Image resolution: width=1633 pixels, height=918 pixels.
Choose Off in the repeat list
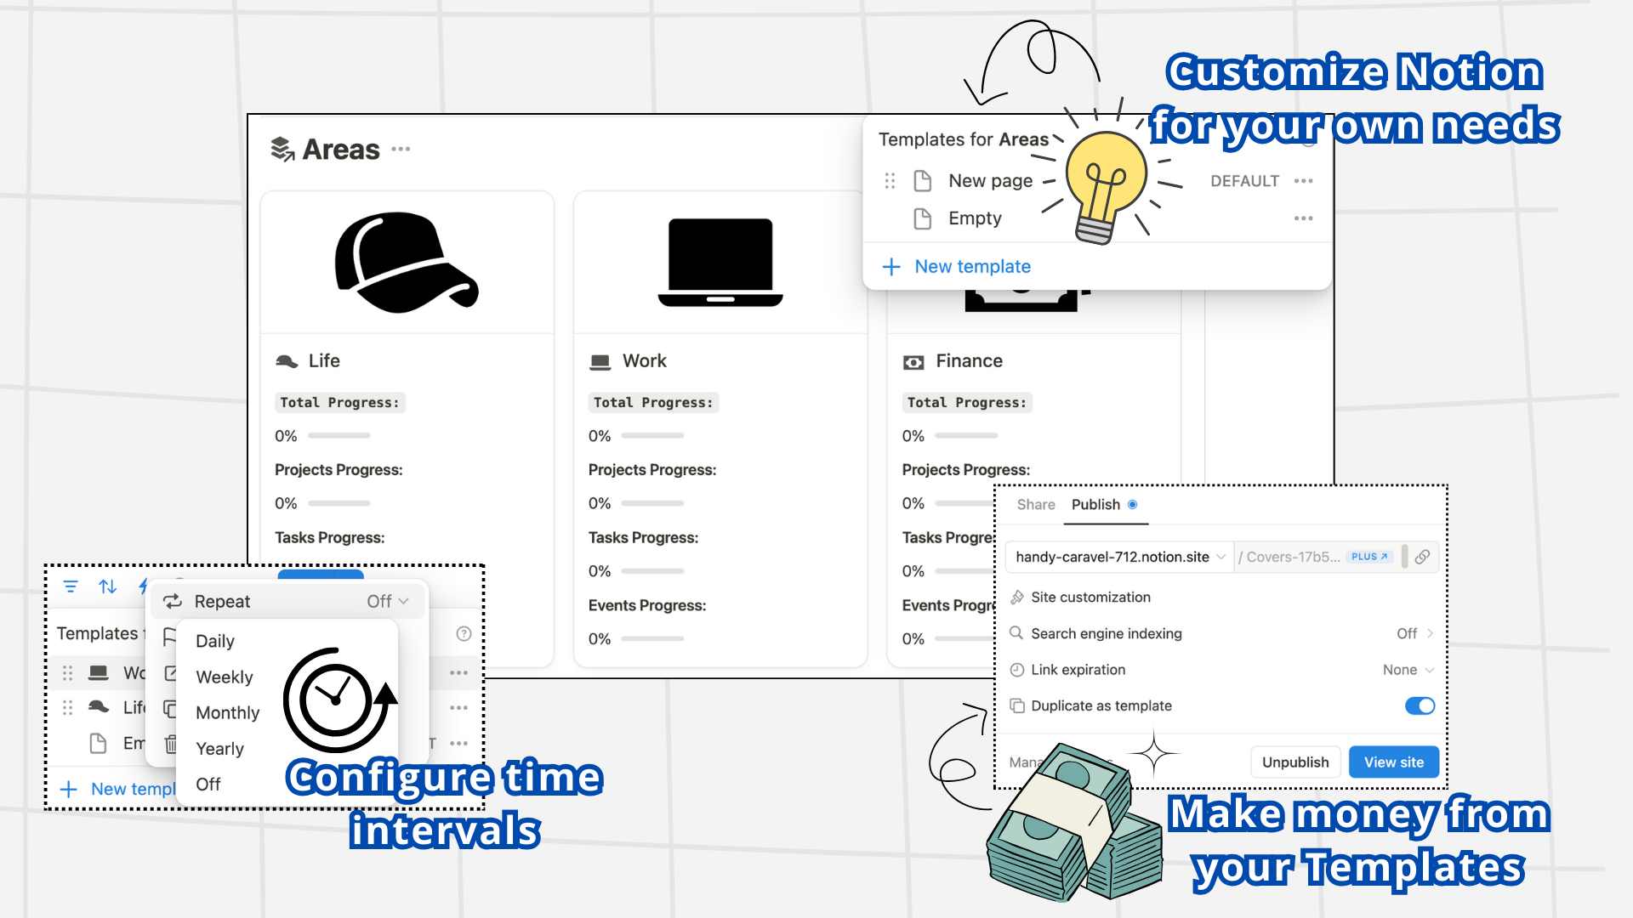pyautogui.click(x=208, y=784)
